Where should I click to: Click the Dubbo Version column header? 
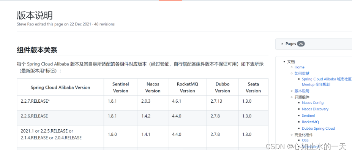click(x=223, y=87)
